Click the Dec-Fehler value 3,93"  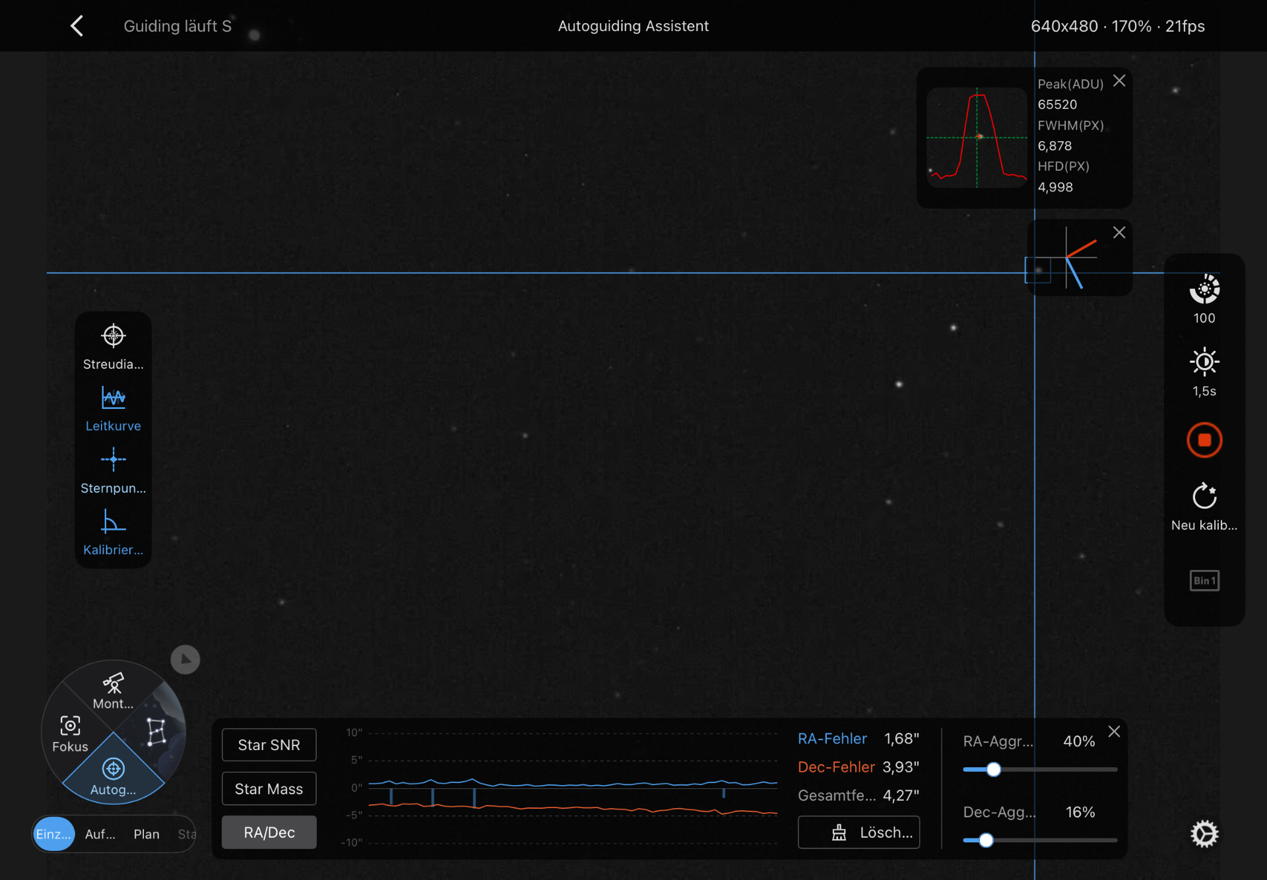(x=901, y=767)
